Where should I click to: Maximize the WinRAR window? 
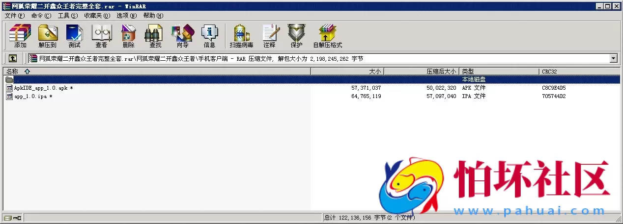point(607,6)
